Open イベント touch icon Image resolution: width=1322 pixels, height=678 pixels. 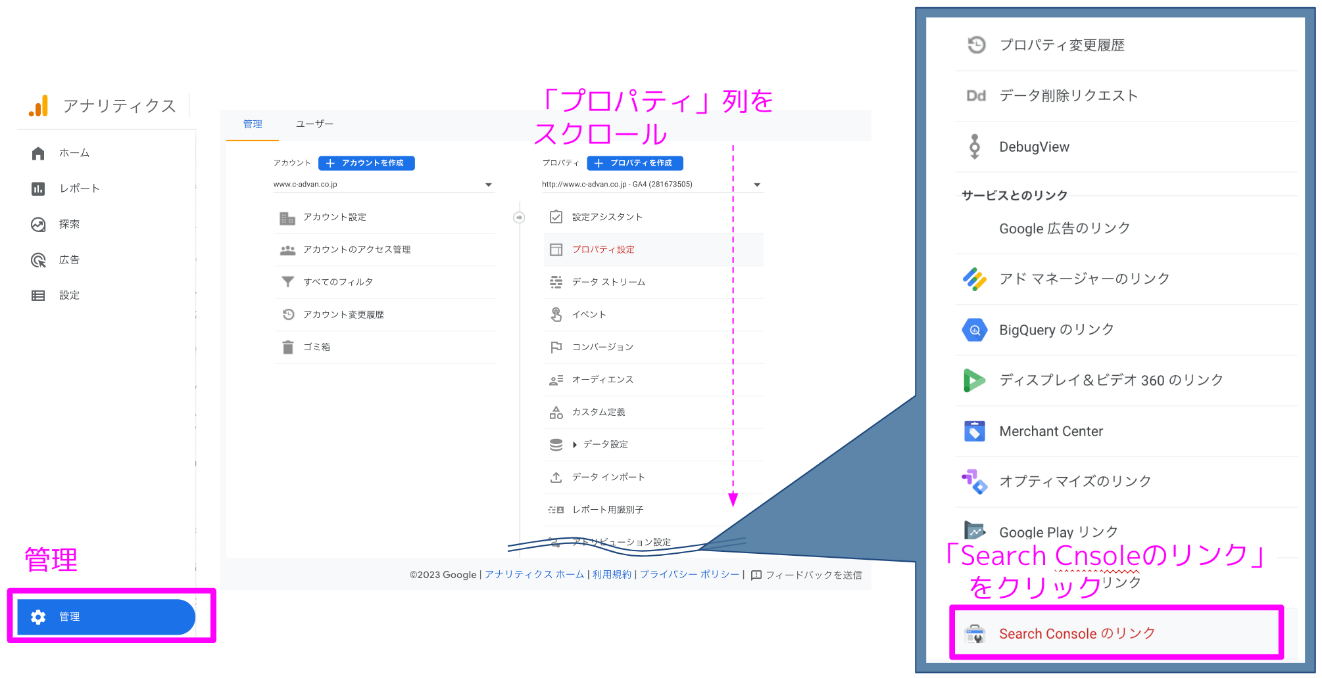pyautogui.click(x=556, y=315)
